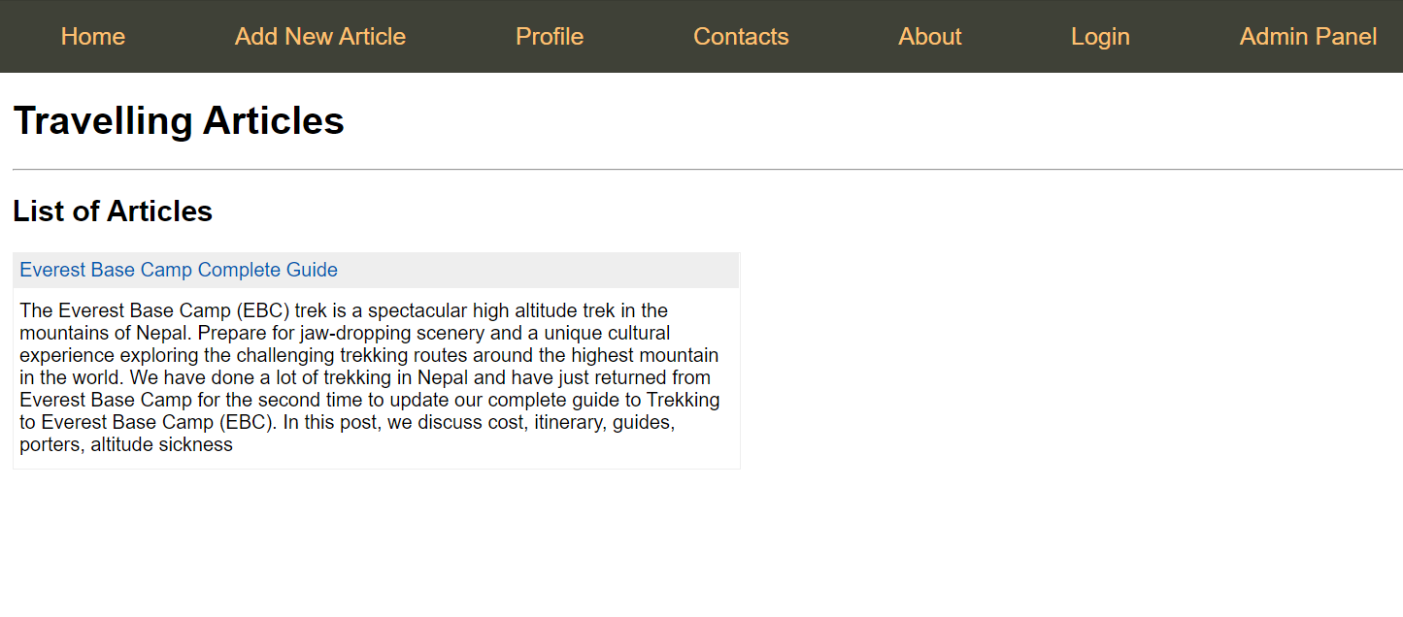Click the article description's first line about EBC trek
Screen dimensions: 1403x617
[344, 310]
